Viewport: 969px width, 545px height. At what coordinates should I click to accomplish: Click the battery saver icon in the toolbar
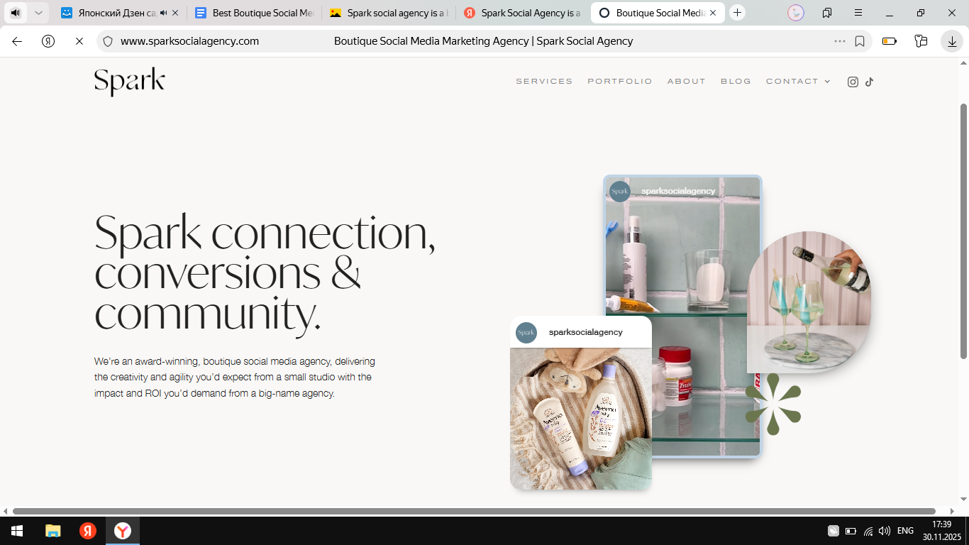pos(890,41)
